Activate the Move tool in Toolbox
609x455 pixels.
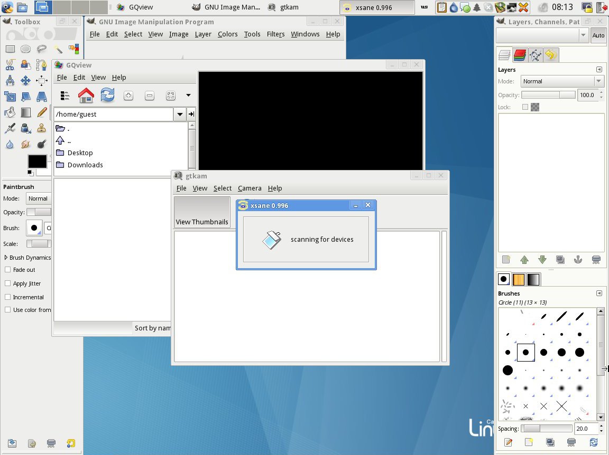[25, 81]
